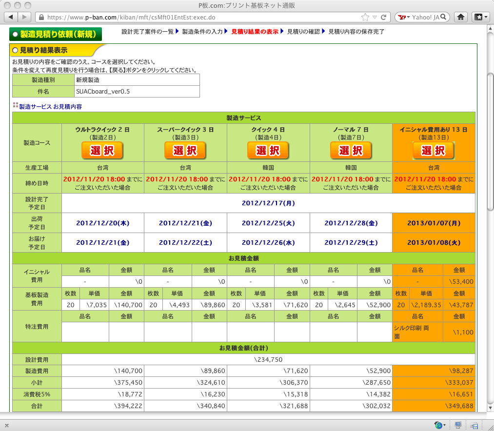Bookmark this page with the star icon
This screenshot has height=431, width=494.
click(365, 17)
